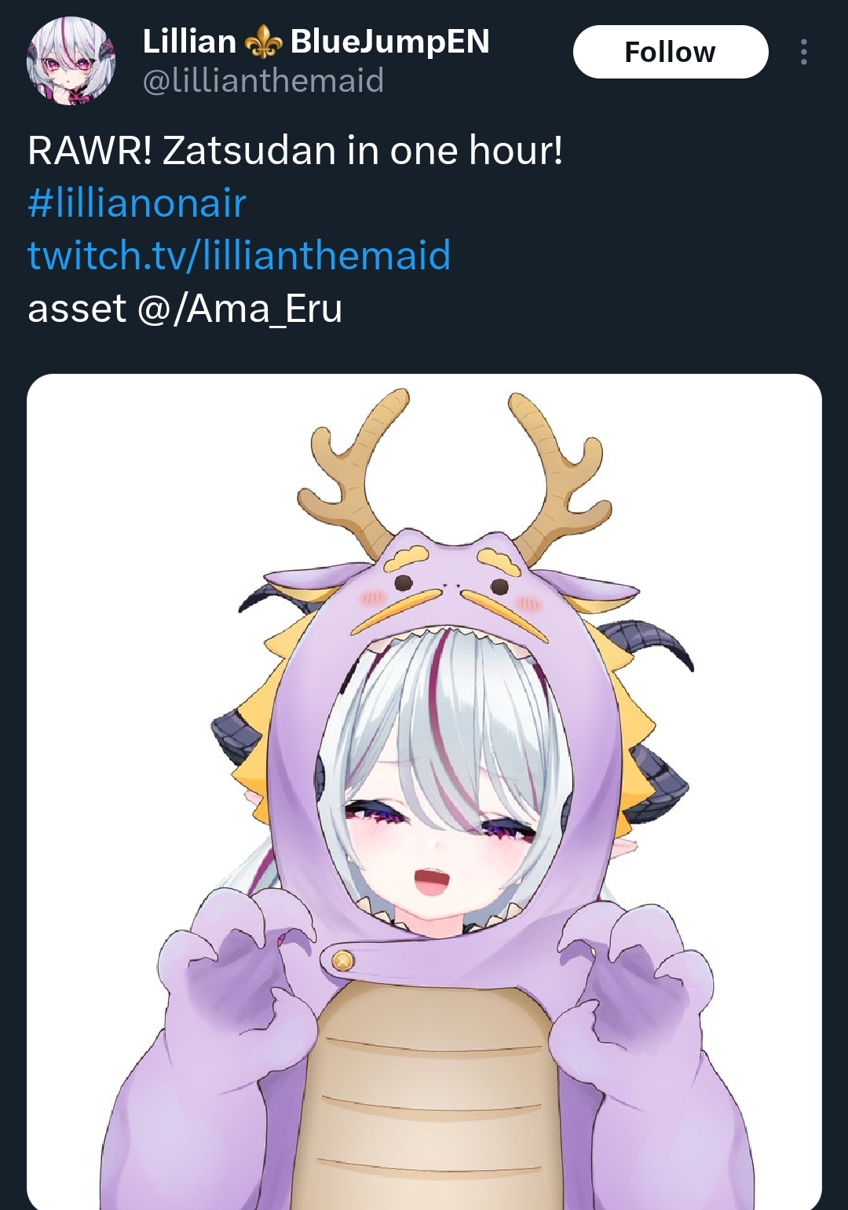Open the three-dot more options menu
The height and width of the screenshot is (1210, 848).
(x=803, y=52)
